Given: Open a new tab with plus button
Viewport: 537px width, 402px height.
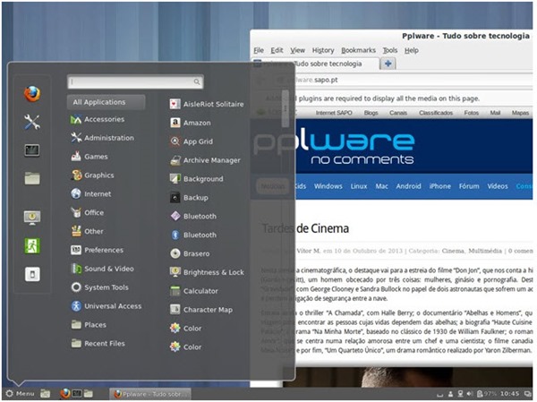Looking at the screenshot, I should [388, 64].
